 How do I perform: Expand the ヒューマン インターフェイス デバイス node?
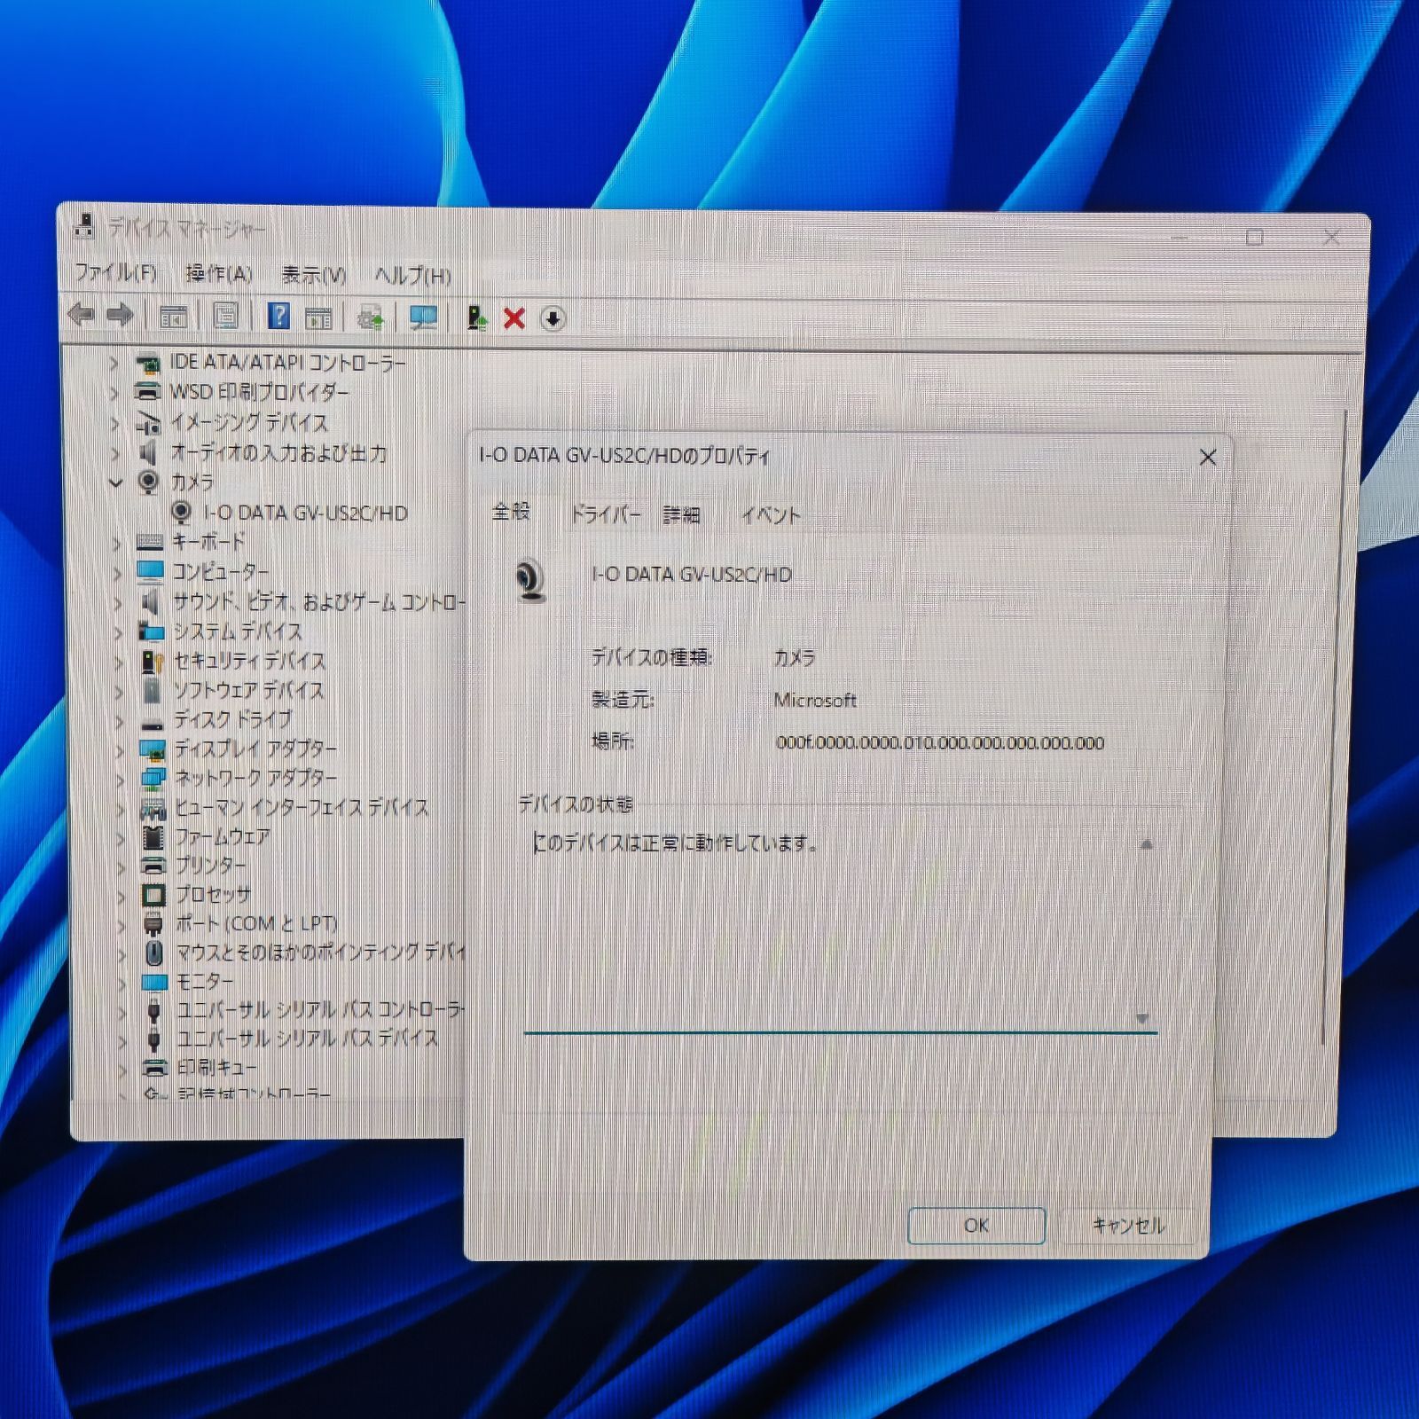click(120, 808)
